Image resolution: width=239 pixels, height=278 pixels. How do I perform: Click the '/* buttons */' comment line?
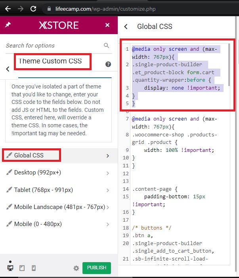(152, 228)
